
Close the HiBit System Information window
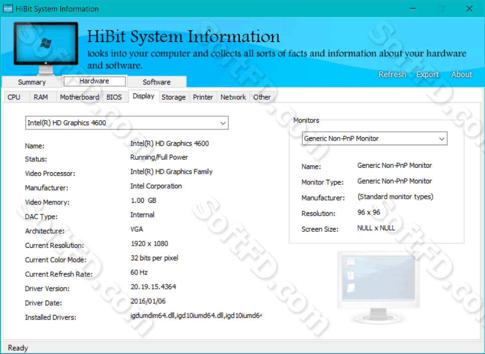pyautogui.click(x=469, y=9)
